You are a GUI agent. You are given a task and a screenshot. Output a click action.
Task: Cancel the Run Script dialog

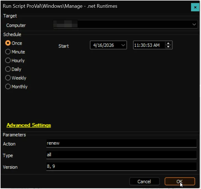(x=145, y=182)
